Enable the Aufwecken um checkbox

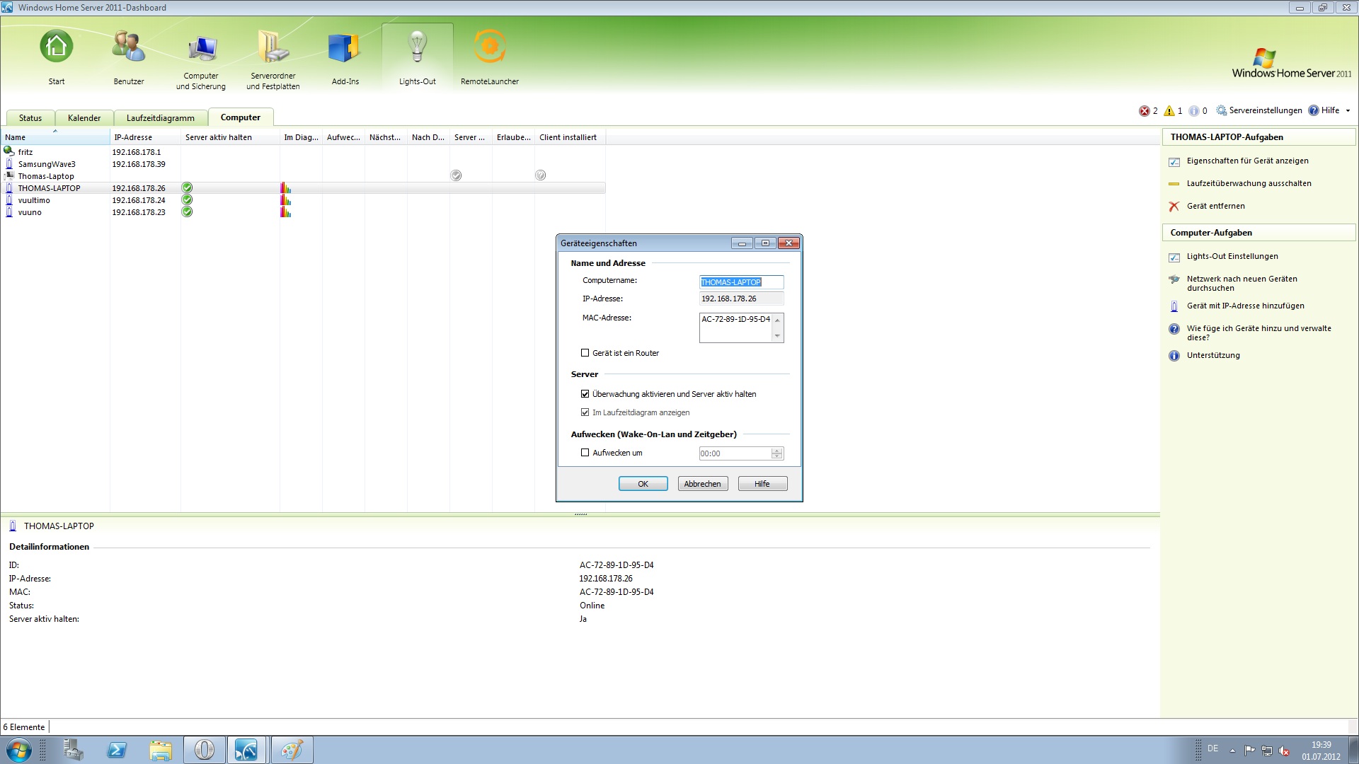pos(585,453)
